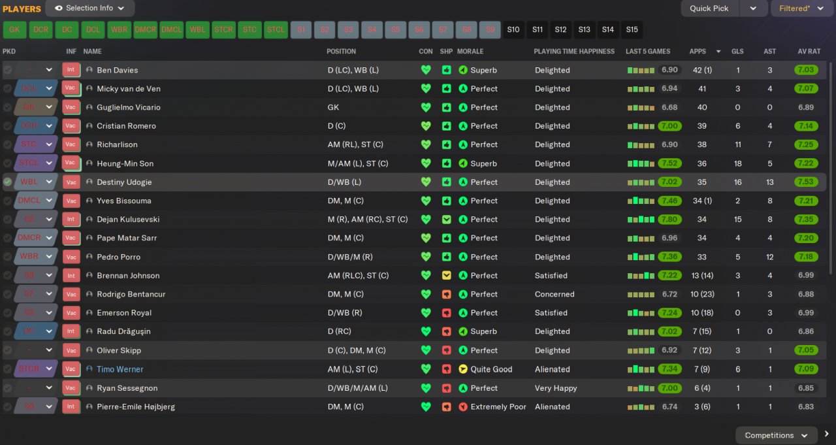Select the S1 substitute slot
Viewport: 836px width, 445px height.
(x=301, y=29)
